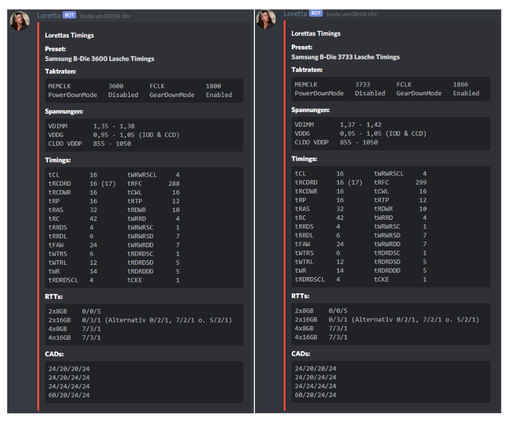This screenshot has width=510, height=424.
Task: Click the '2x16GB' RTT row in the 3733 preset embed
Action: (387, 320)
